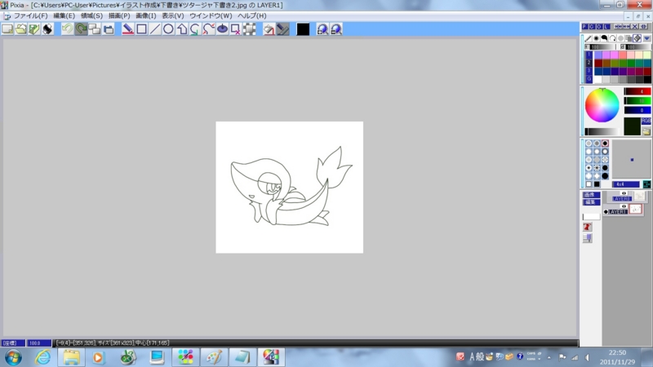Click the red T text layer icon

(587, 227)
